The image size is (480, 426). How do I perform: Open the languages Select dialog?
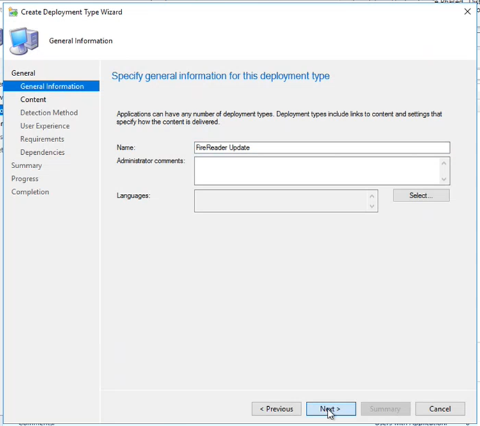[x=421, y=196]
